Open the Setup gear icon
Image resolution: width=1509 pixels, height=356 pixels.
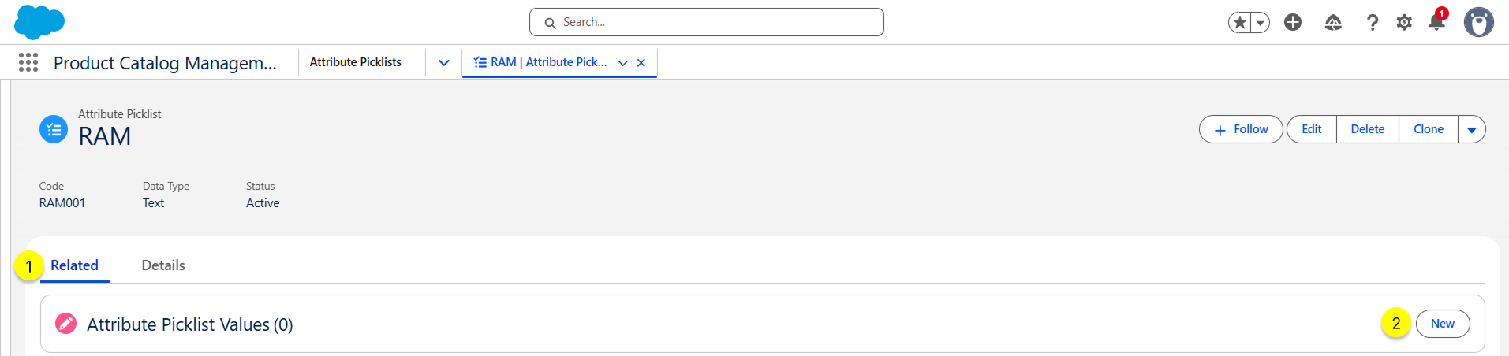click(1404, 22)
